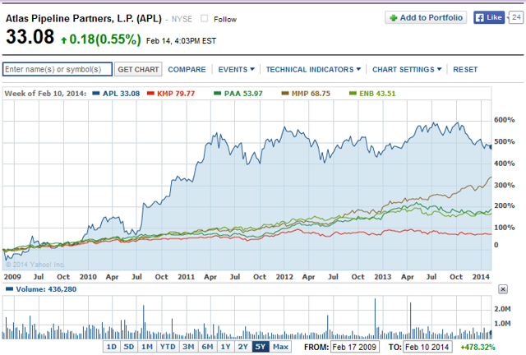Viewport: 526px width, 355px height.
Task: Click the GET CHART button
Action: [138, 69]
